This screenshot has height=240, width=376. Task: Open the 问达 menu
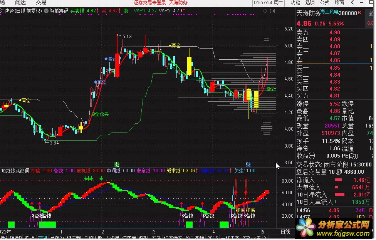[20, 2]
